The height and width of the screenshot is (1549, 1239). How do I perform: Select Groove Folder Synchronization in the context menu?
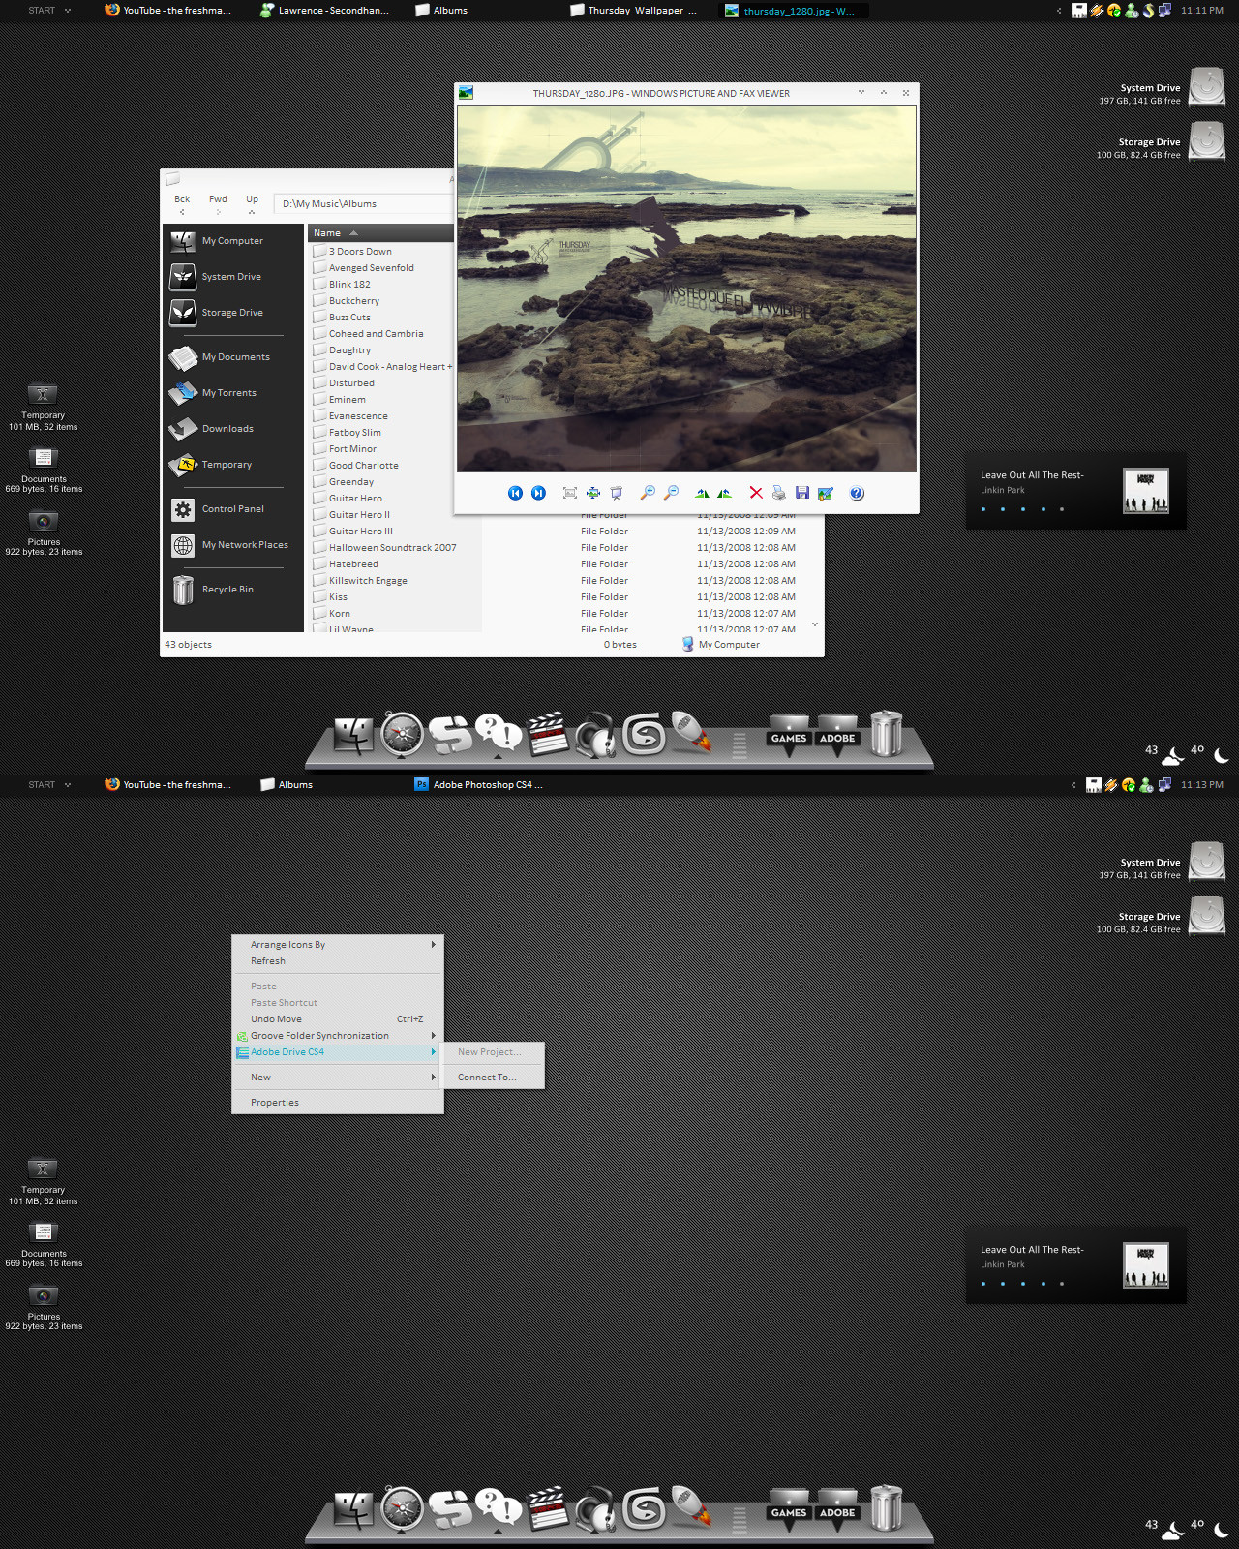[337, 1036]
